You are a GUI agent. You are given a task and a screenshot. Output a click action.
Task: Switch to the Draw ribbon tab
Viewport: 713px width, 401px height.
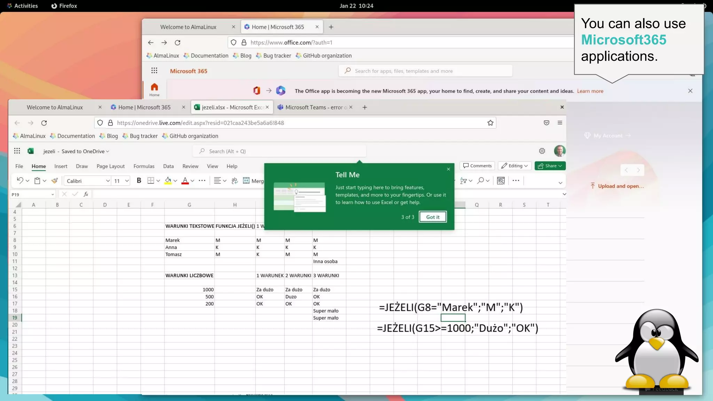[82, 166]
